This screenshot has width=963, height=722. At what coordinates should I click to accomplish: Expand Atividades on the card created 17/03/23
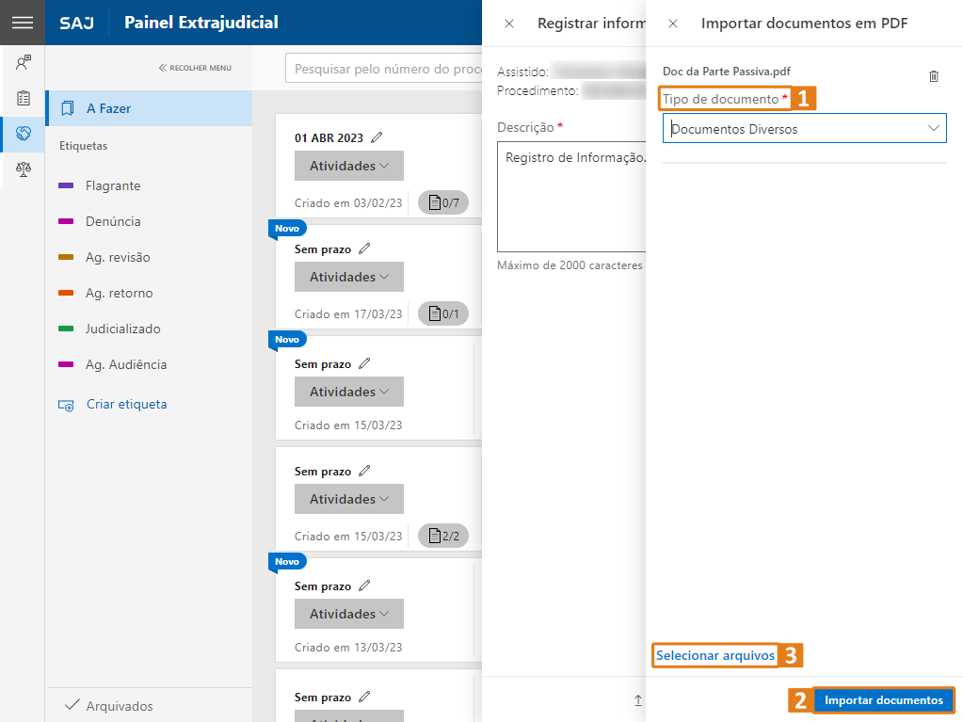(x=349, y=277)
